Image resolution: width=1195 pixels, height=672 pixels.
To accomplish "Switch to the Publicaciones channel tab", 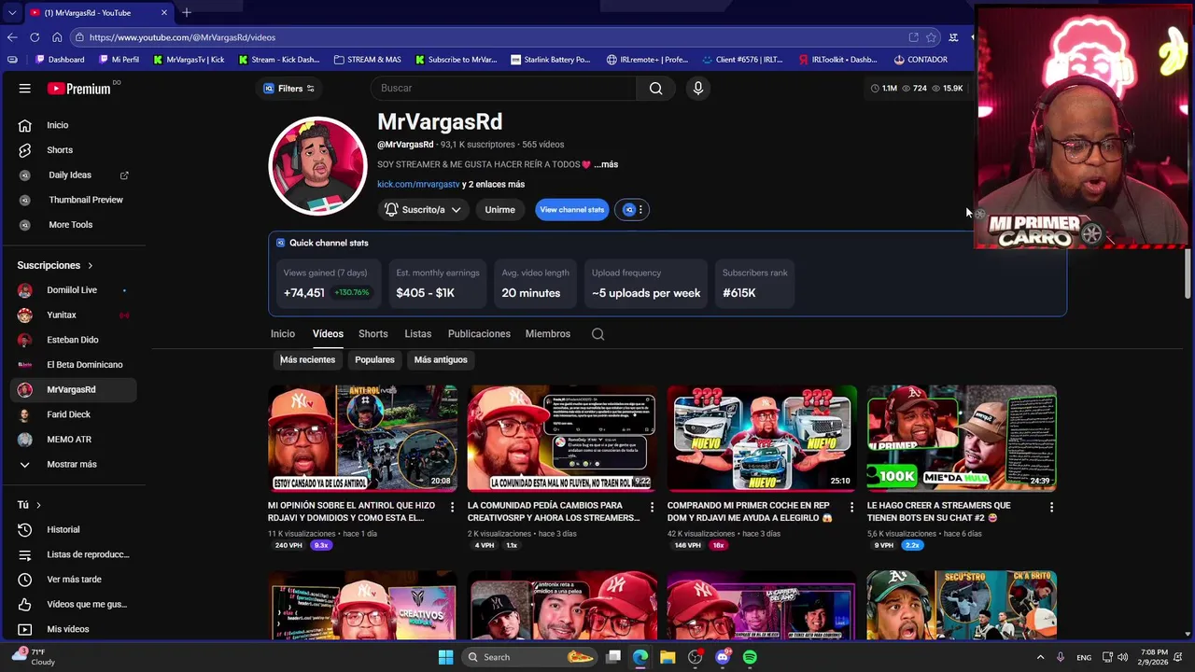I will click(479, 334).
